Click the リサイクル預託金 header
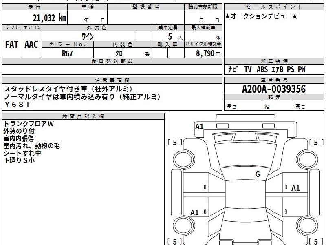Image resolution: width=326 pixels, height=245 pixels. coord(203,44)
